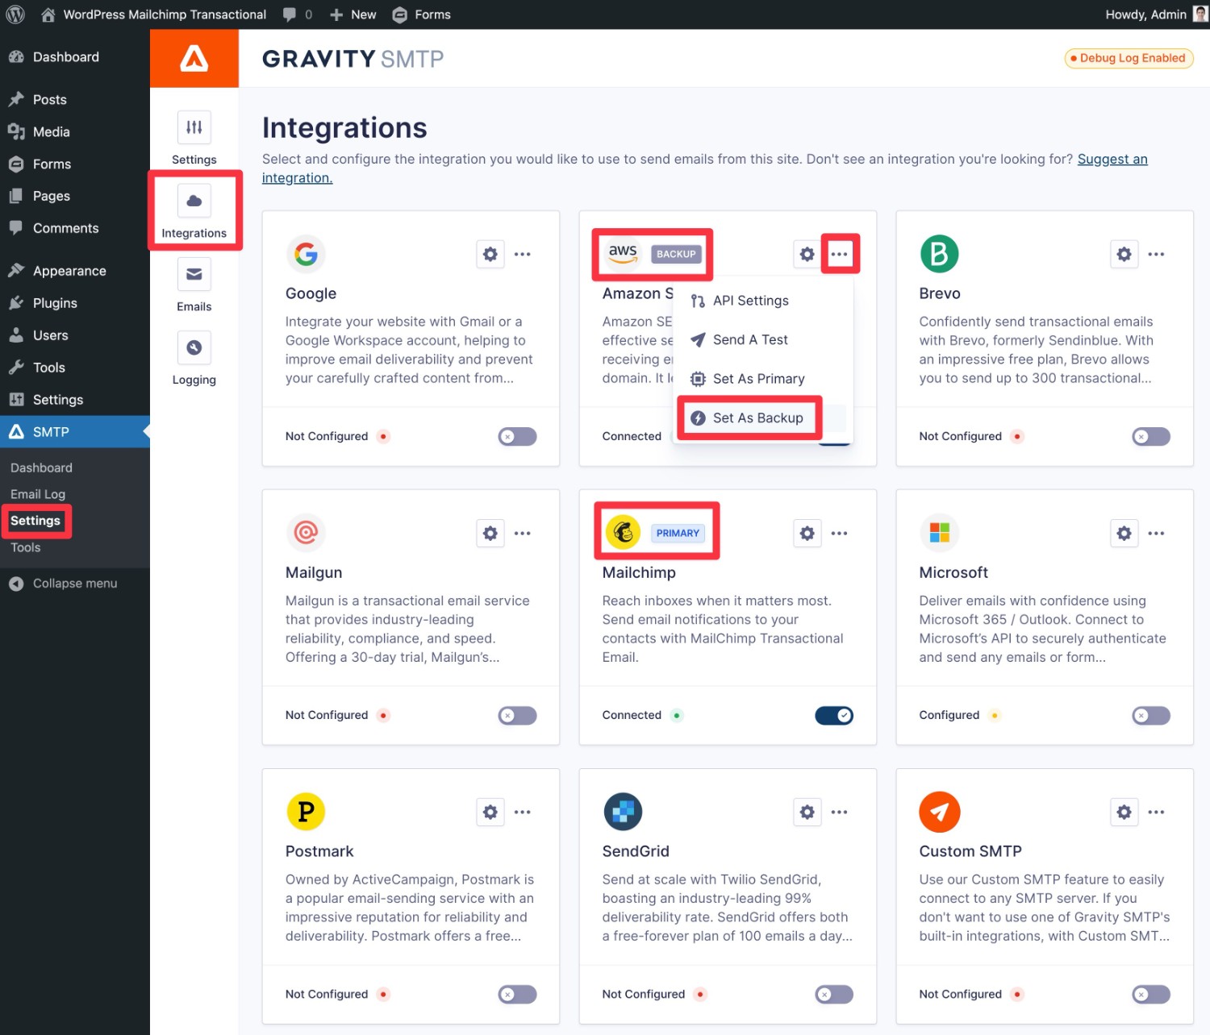Open the Emails envelope icon
1210x1035 pixels.
pos(194,274)
